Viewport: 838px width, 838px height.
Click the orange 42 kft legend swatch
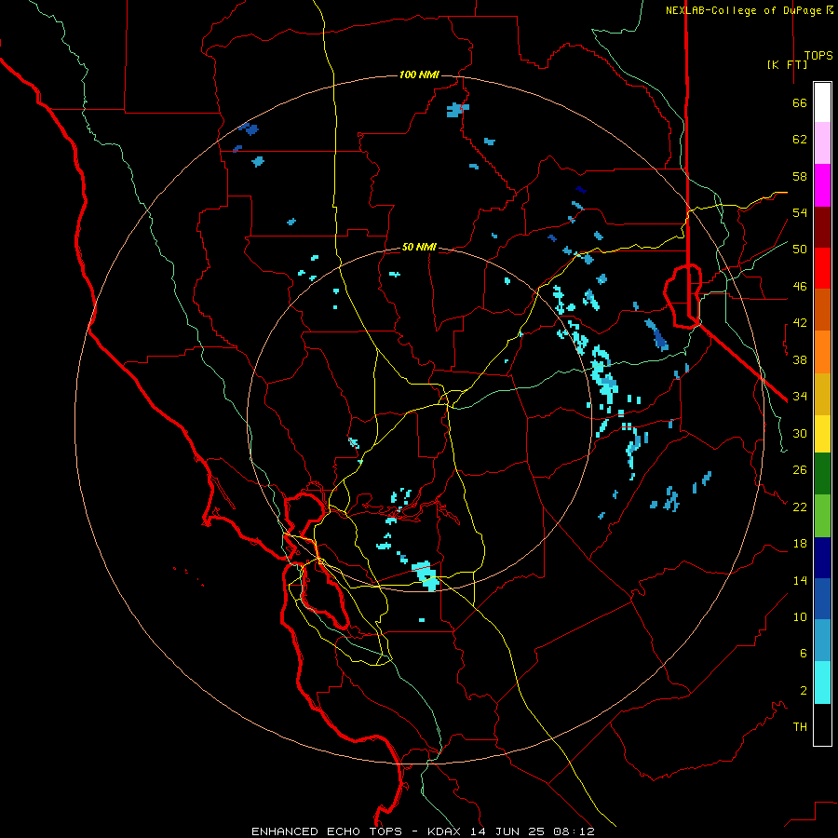tap(822, 352)
